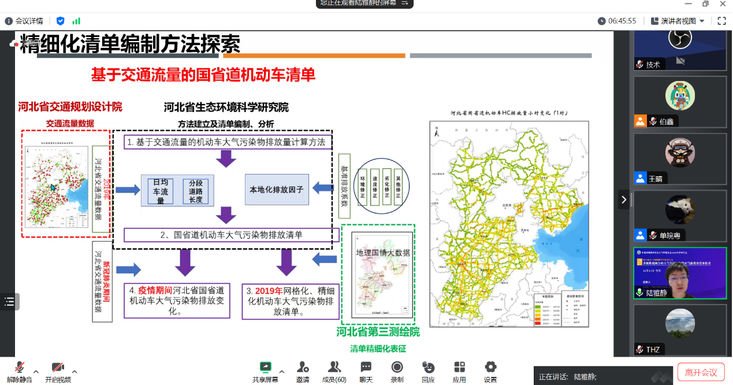
Task: Click blue user icon on 单皖粤 tile
Action: (x=640, y=235)
